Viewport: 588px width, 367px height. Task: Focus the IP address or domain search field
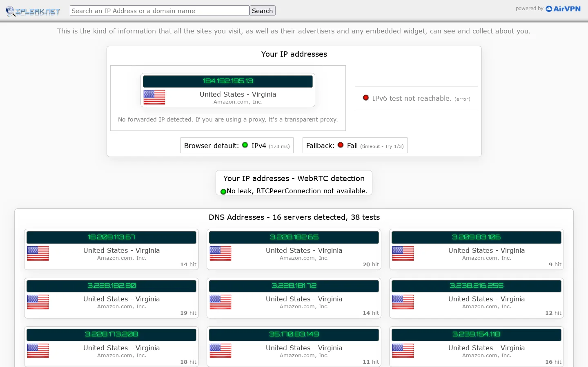(160, 11)
